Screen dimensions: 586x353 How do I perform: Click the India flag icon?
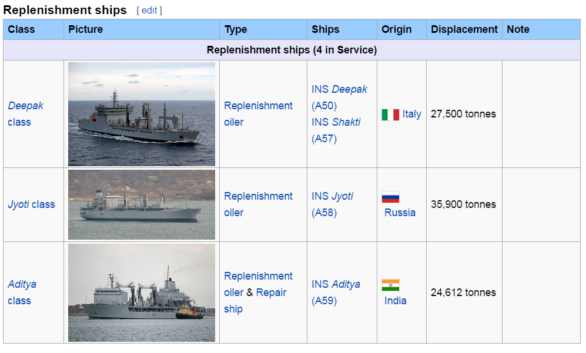[x=390, y=285]
